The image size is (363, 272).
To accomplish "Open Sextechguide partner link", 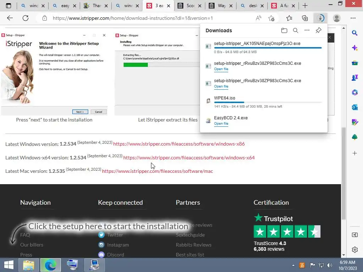I will click(190, 235).
